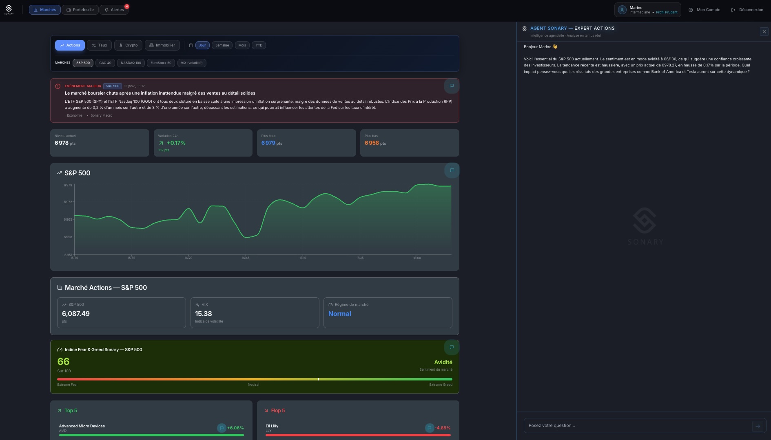
Task: Select the Crypto asset class
Action: [x=128, y=45]
